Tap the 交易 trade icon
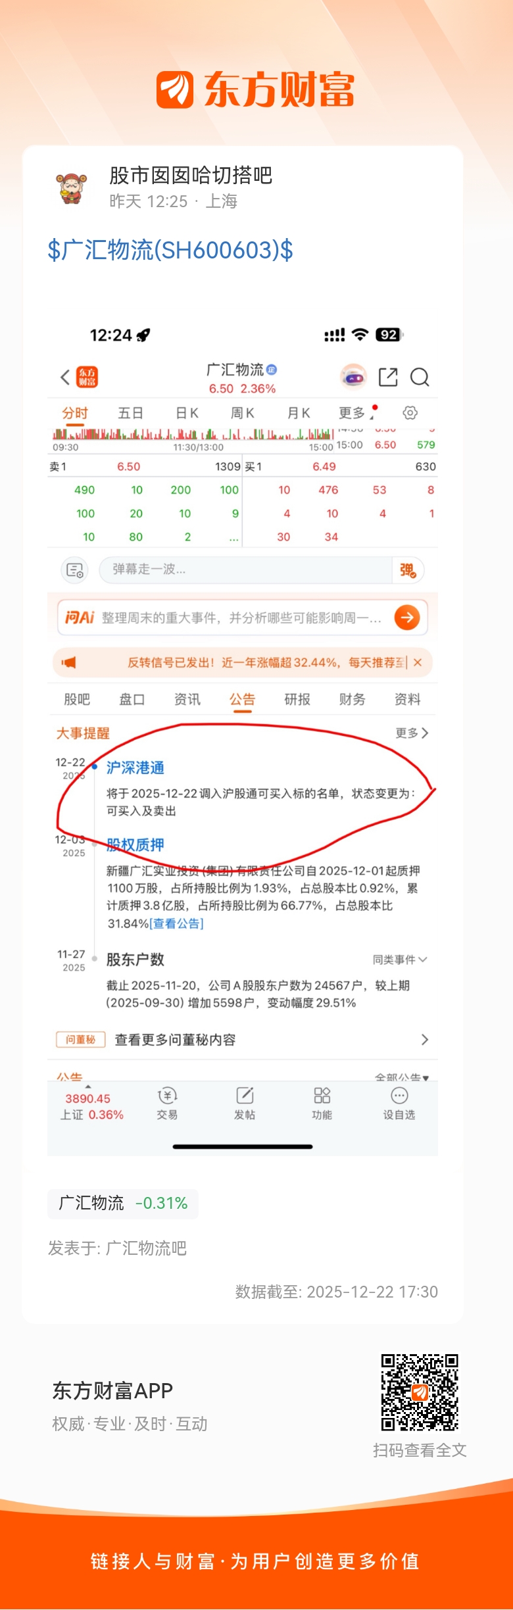The image size is (513, 1610). [167, 1103]
